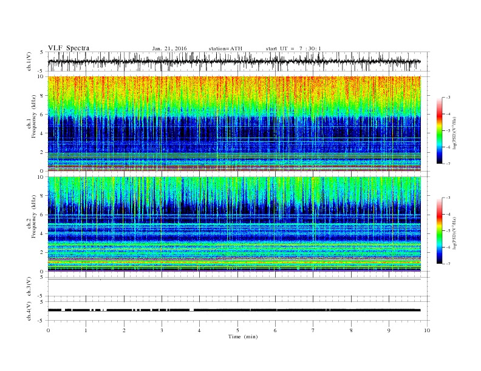Click the ch.2 spectrogram color bar

[x=440, y=231]
